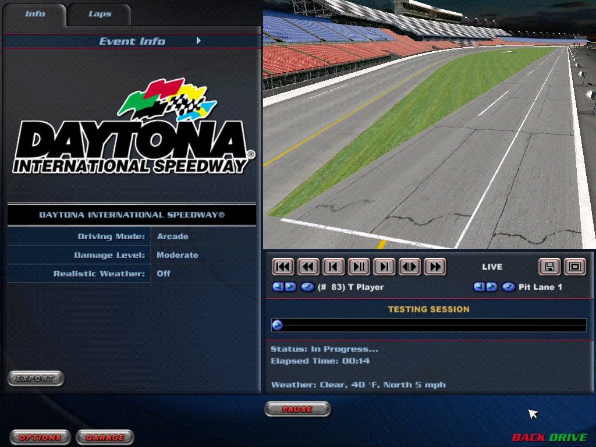The image size is (596, 447).
Task: Select previous driver with left arrow
Action: [x=278, y=287]
